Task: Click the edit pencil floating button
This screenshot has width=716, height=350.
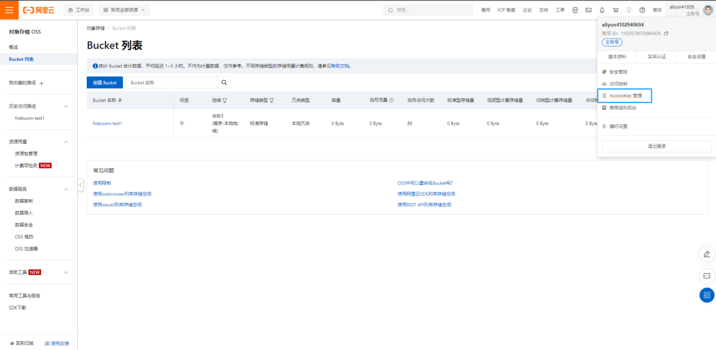Action: [706, 254]
